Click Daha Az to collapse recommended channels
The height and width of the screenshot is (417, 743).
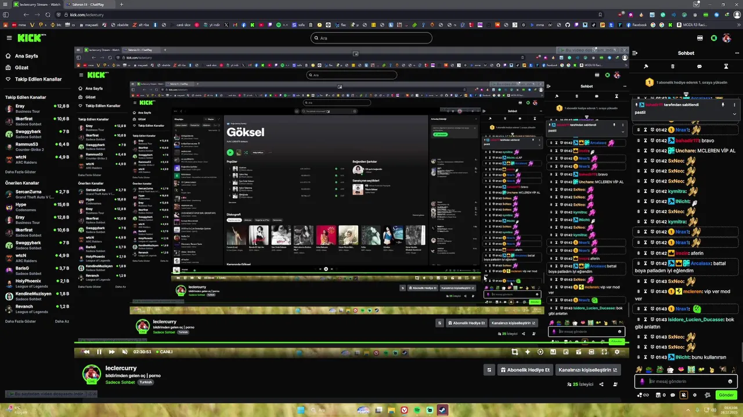pyautogui.click(x=62, y=321)
